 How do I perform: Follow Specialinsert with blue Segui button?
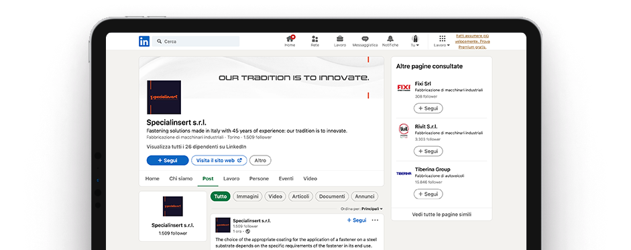coord(168,160)
